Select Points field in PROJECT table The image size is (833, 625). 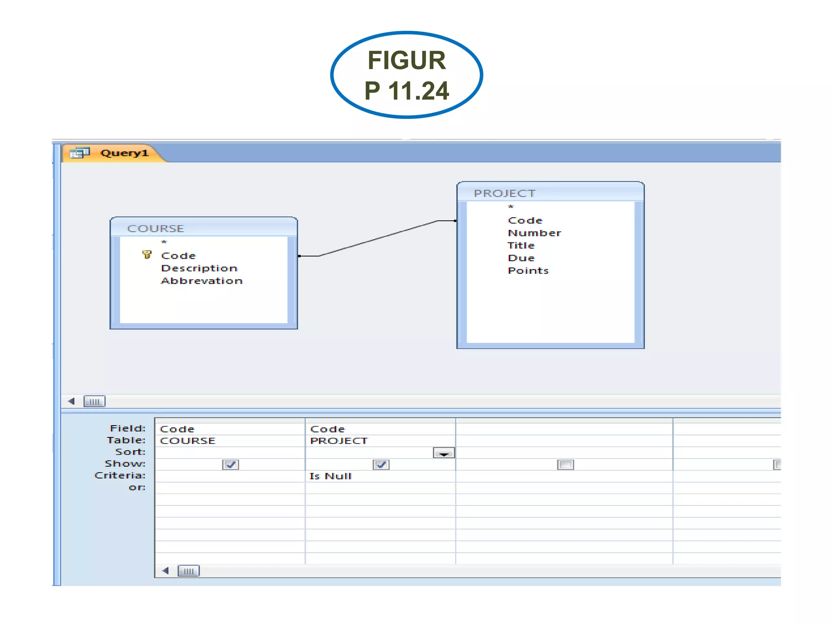(x=528, y=271)
